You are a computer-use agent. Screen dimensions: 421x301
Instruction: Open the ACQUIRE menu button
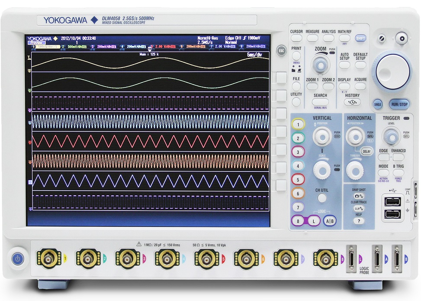tap(360, 86)
